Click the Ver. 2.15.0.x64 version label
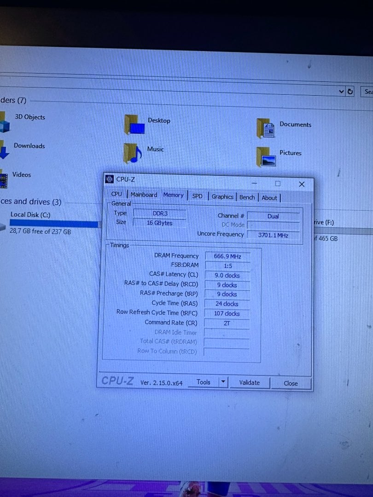This screenshot has width=373, height=497. pos(162,382)
